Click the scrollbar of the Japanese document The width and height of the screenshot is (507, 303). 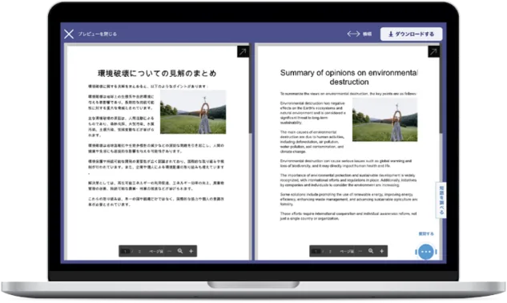[x=250, y=89]
